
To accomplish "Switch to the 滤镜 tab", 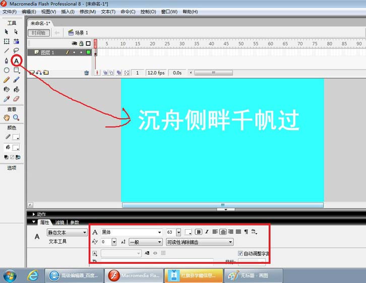I will click(59, 223).
